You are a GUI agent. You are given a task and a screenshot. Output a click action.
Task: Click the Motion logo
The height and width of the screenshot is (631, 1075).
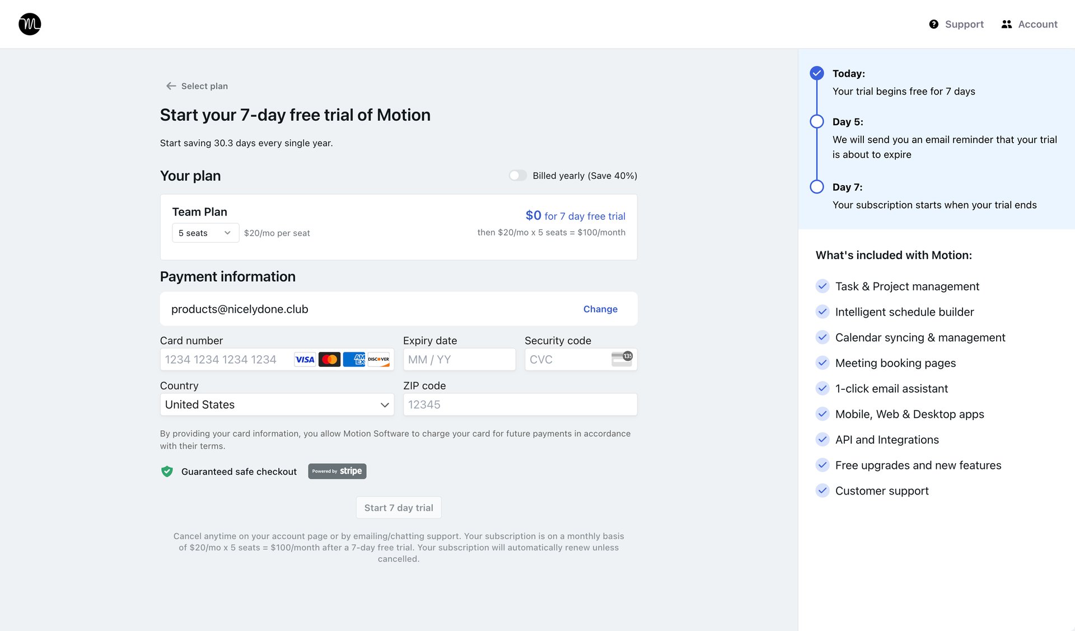[29, 24]
